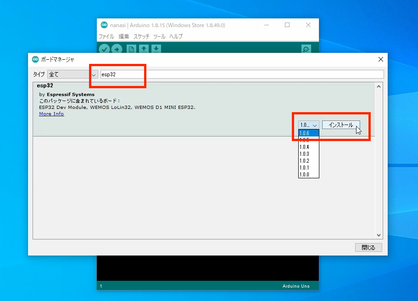This screenshot has height=301, width=418.
Task: Click the esp32 package title
Action: [45, 85]
